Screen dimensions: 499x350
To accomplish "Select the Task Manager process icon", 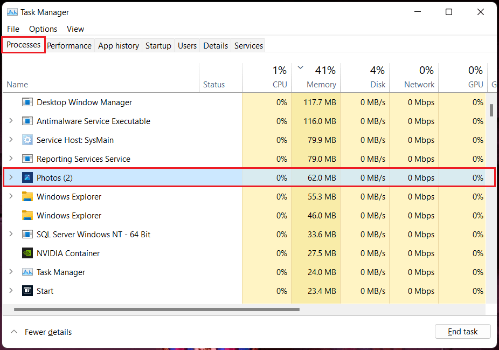I will click(27, 272).
